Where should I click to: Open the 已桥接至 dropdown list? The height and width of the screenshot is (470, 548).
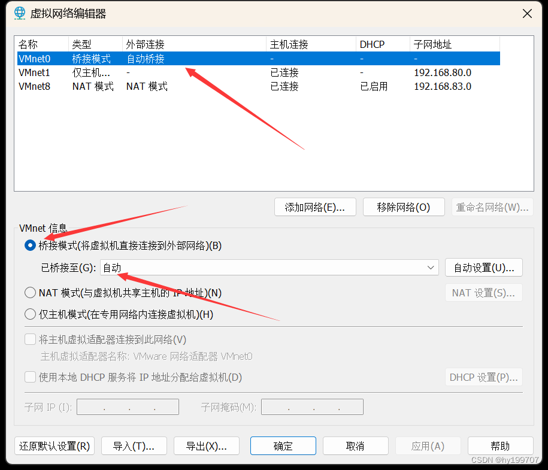(x=269, y=268)
